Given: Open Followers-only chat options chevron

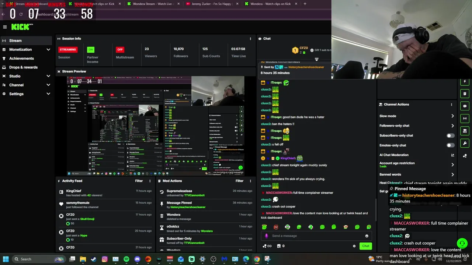Looking at the screenshot, I should (452, 126).
